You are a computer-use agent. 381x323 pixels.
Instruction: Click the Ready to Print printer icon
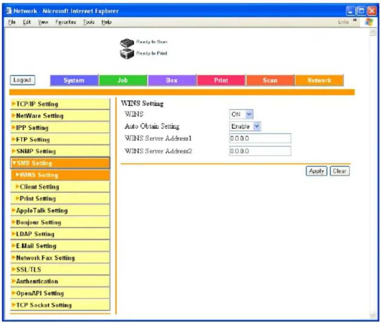click(x=127, y=54)
